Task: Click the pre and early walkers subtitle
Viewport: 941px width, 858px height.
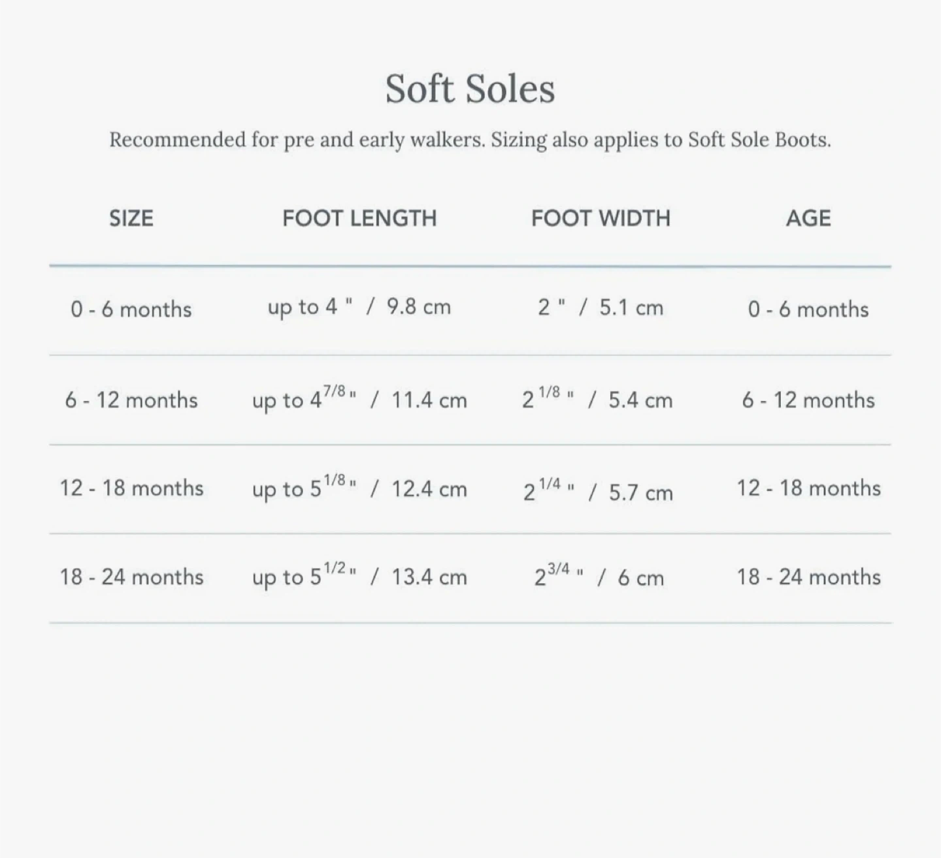Action: click(470, 140)
